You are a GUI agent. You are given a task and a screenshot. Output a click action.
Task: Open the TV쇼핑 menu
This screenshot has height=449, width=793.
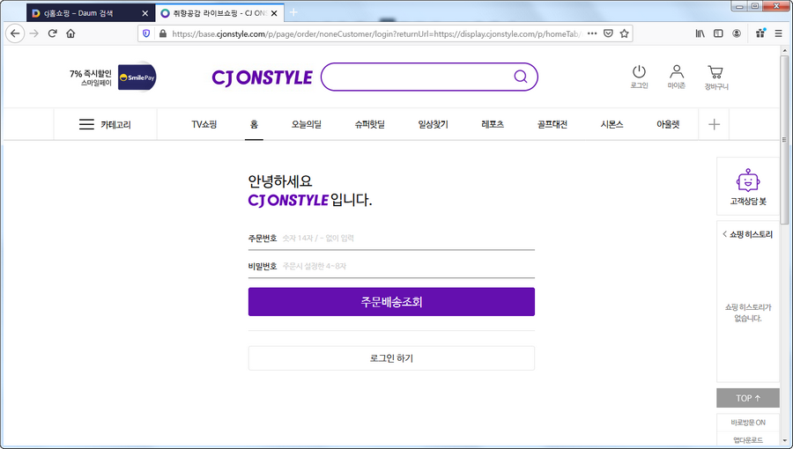click(x=204, y=124)
